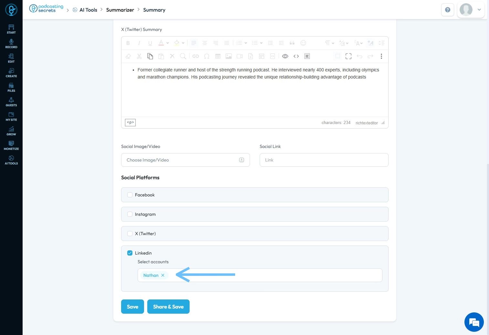
Task: Uncheck the Linkedin checkbox
Action: coord(130,253)
